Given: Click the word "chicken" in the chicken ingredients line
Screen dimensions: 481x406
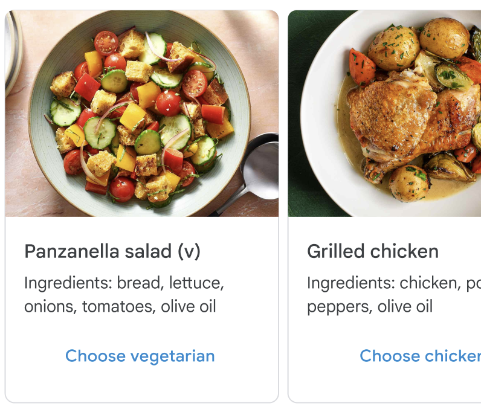Looking at the screenshot, I should point(430,283).
